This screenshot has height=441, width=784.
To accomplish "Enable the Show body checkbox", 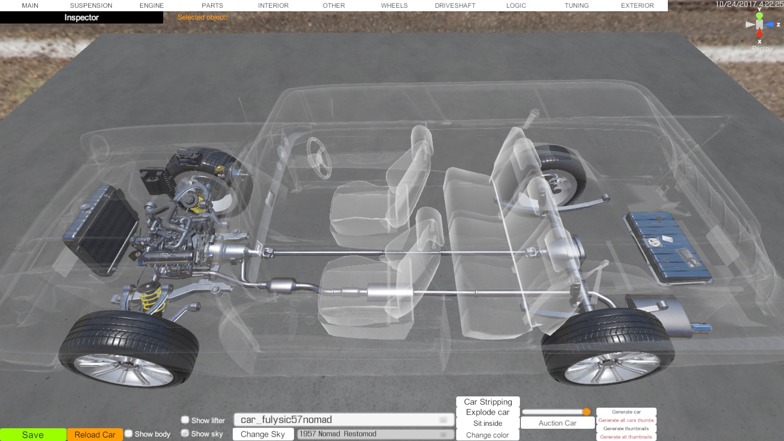I will click(x=129, y=434).
